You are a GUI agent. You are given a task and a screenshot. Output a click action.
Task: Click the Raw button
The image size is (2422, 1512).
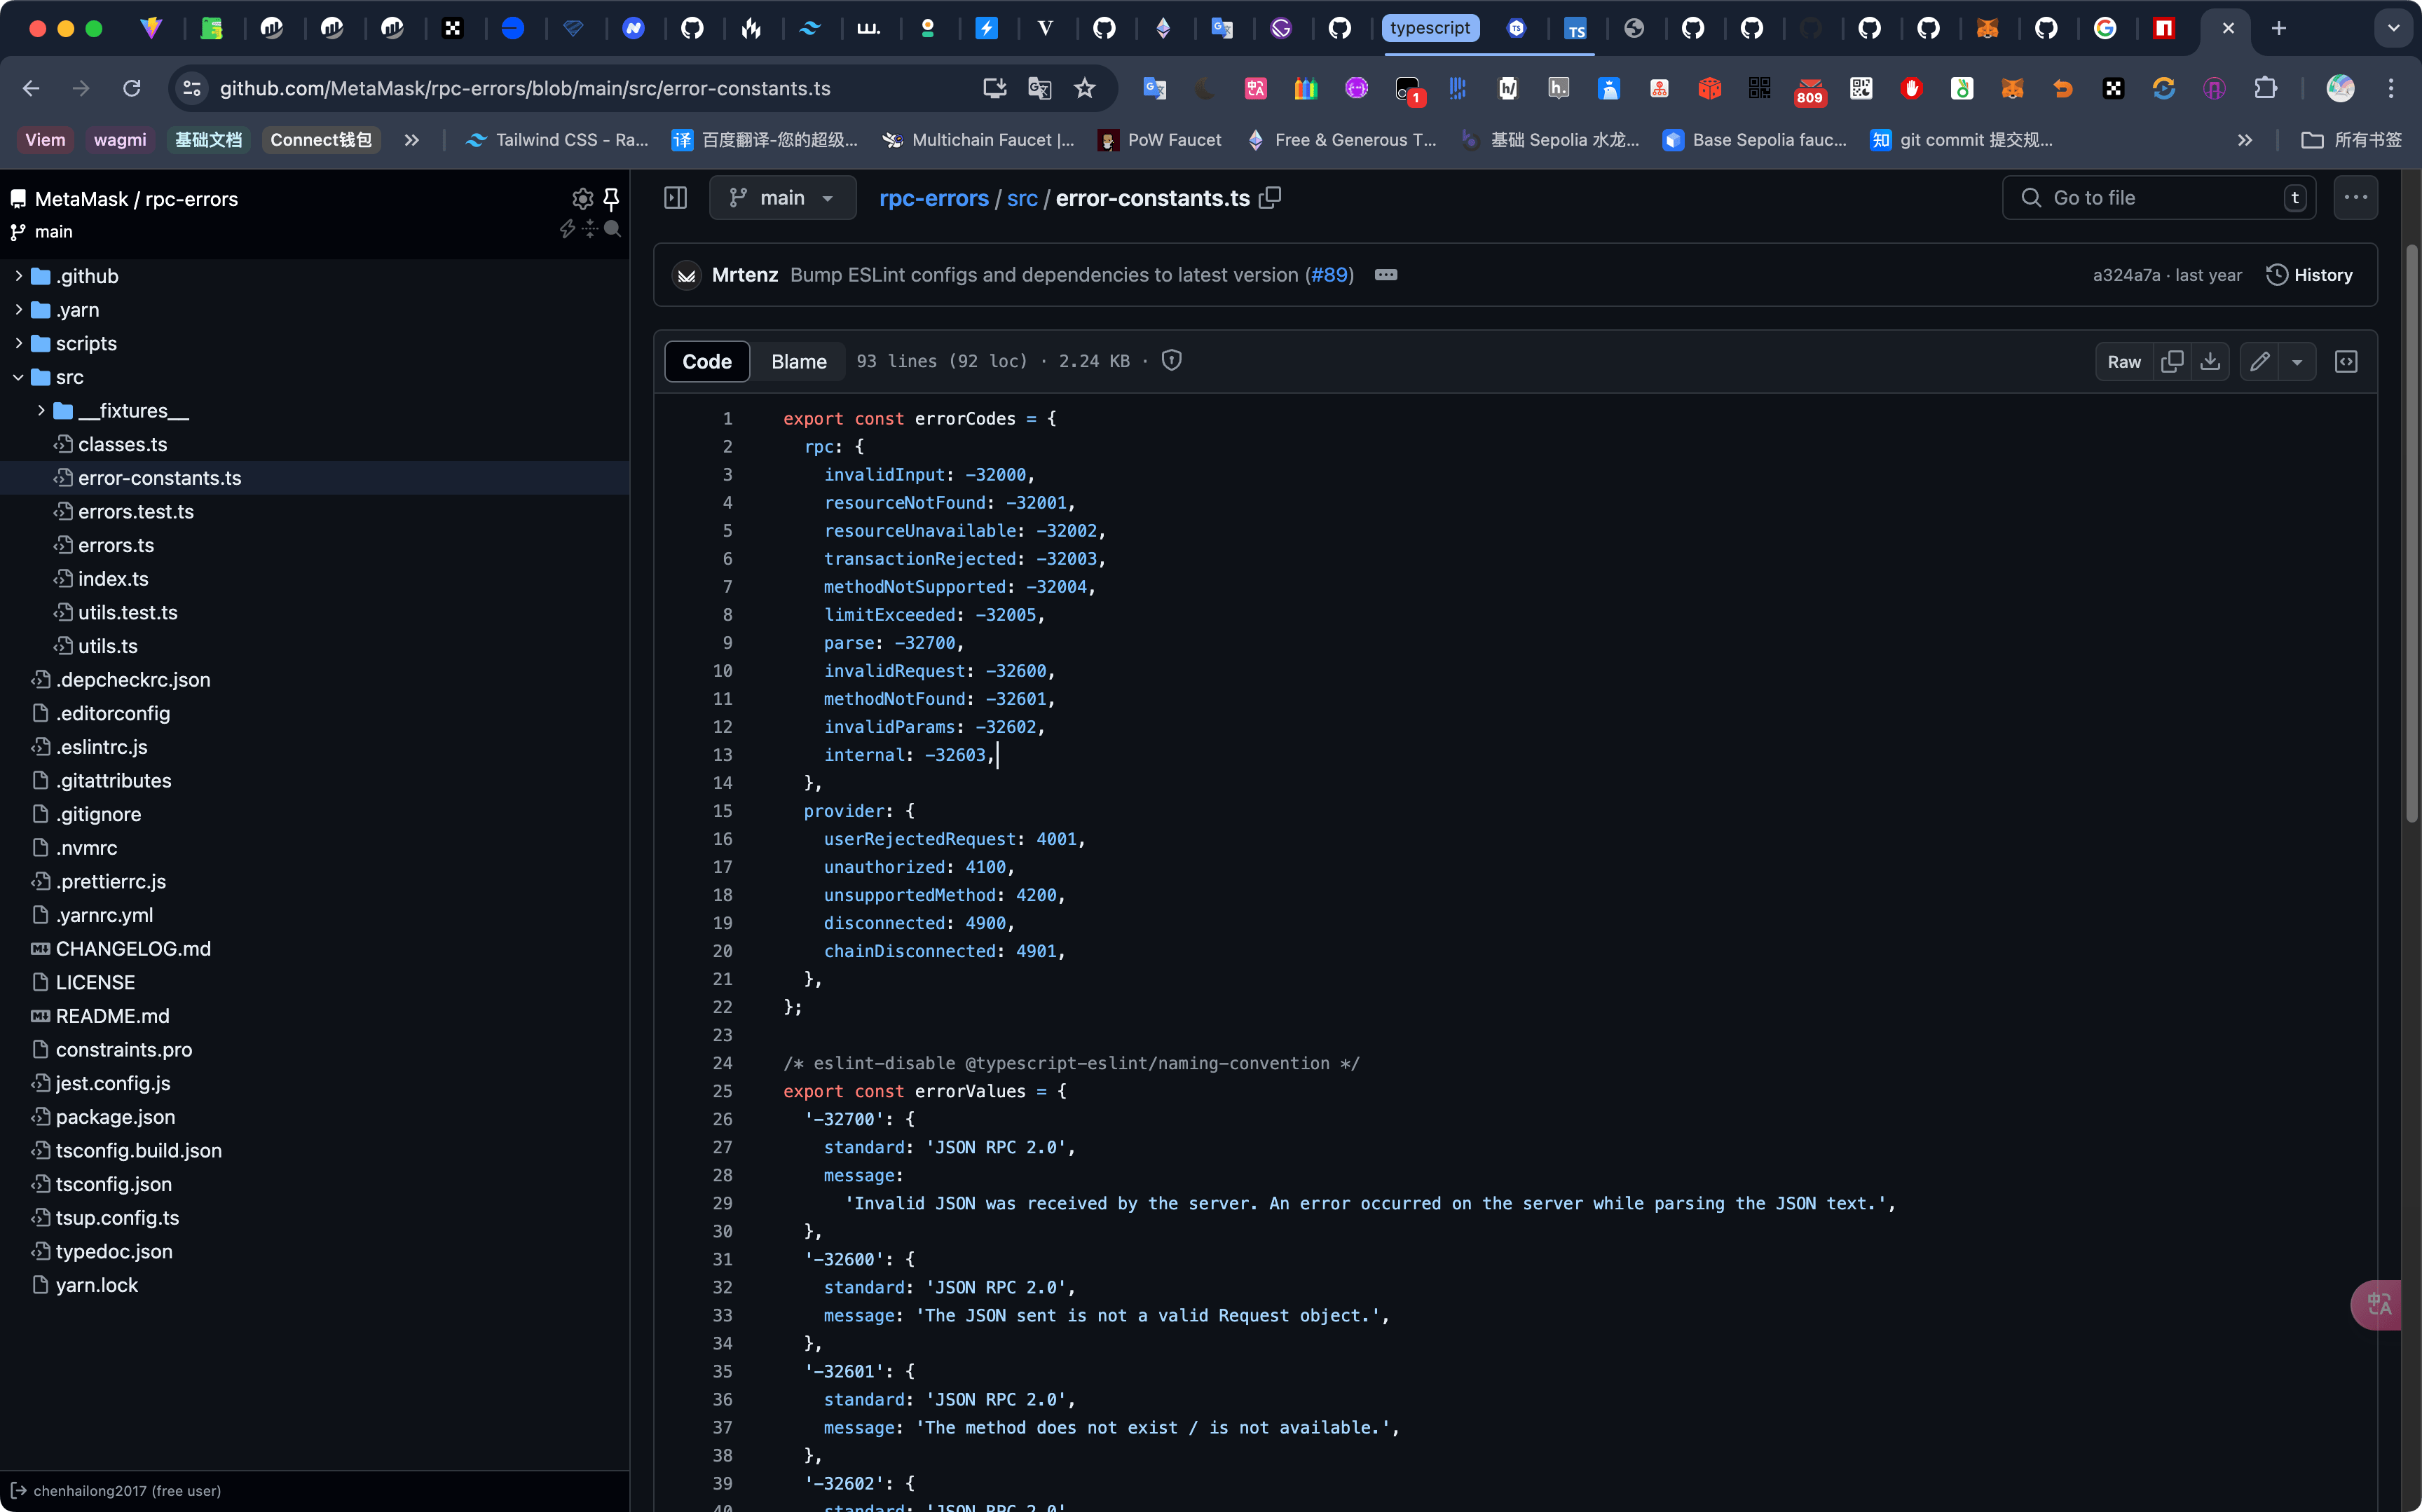pyautogui.click(x=2124, y=361)
